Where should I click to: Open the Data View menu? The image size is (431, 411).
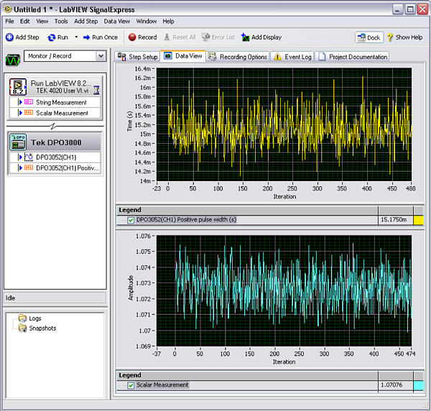116,22
